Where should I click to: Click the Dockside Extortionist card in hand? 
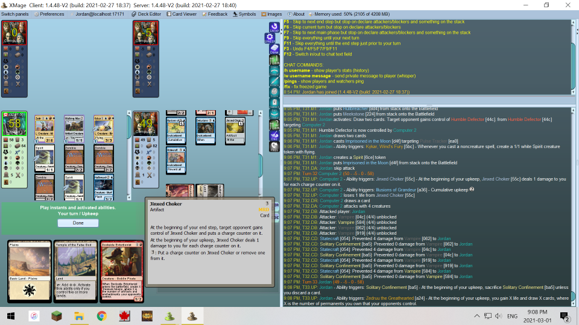click(122, 271)
